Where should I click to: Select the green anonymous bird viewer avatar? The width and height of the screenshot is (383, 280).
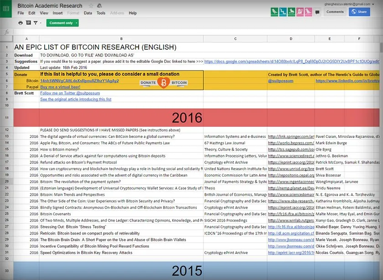[274, 12]
